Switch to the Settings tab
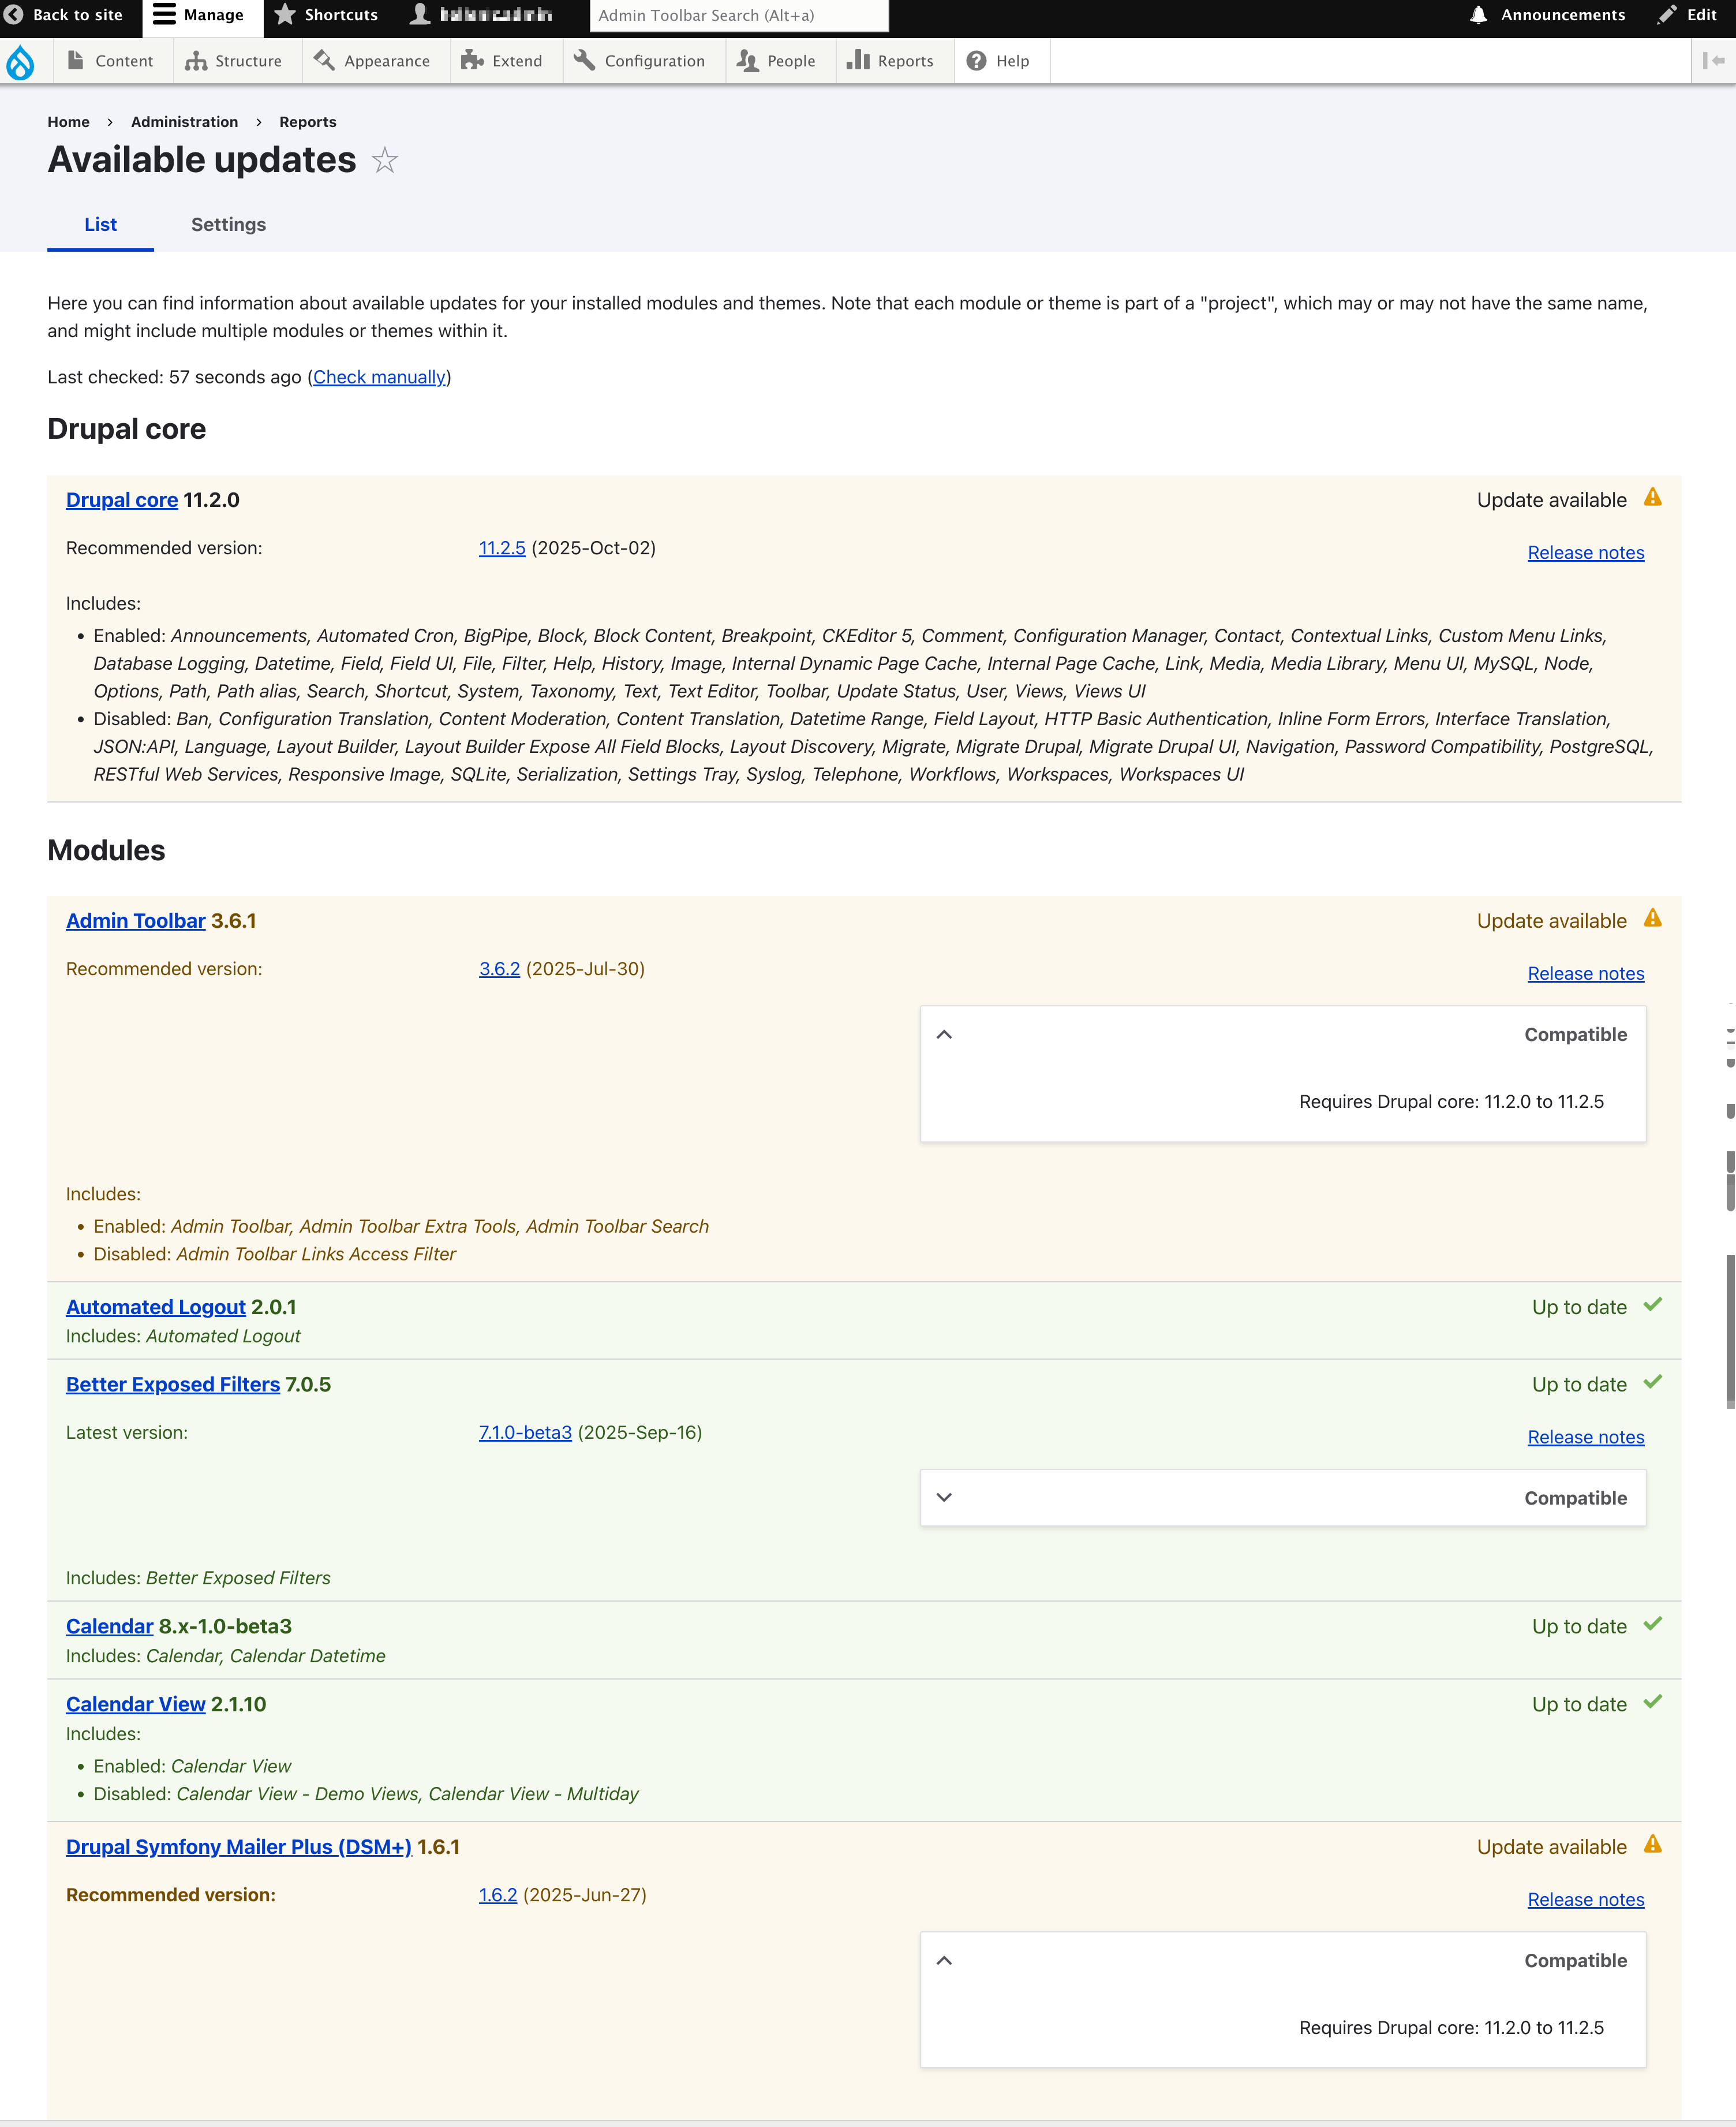The image size is (1736, 2127). [228, 225]
